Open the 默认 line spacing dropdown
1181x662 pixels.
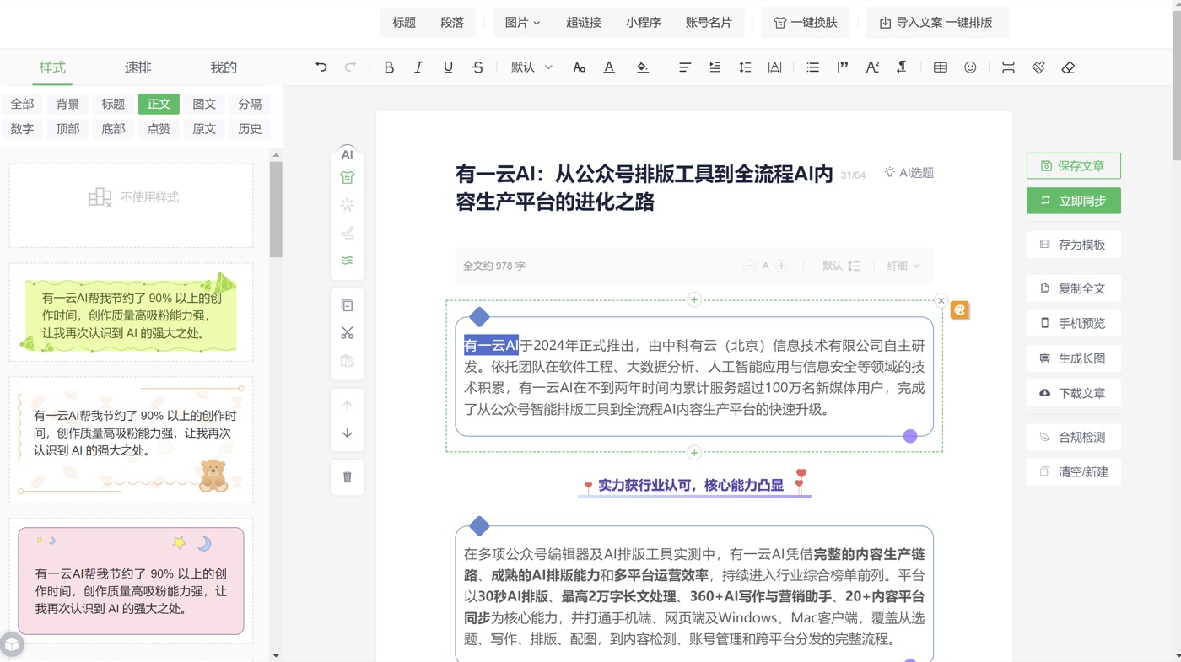tap(841, 266)
